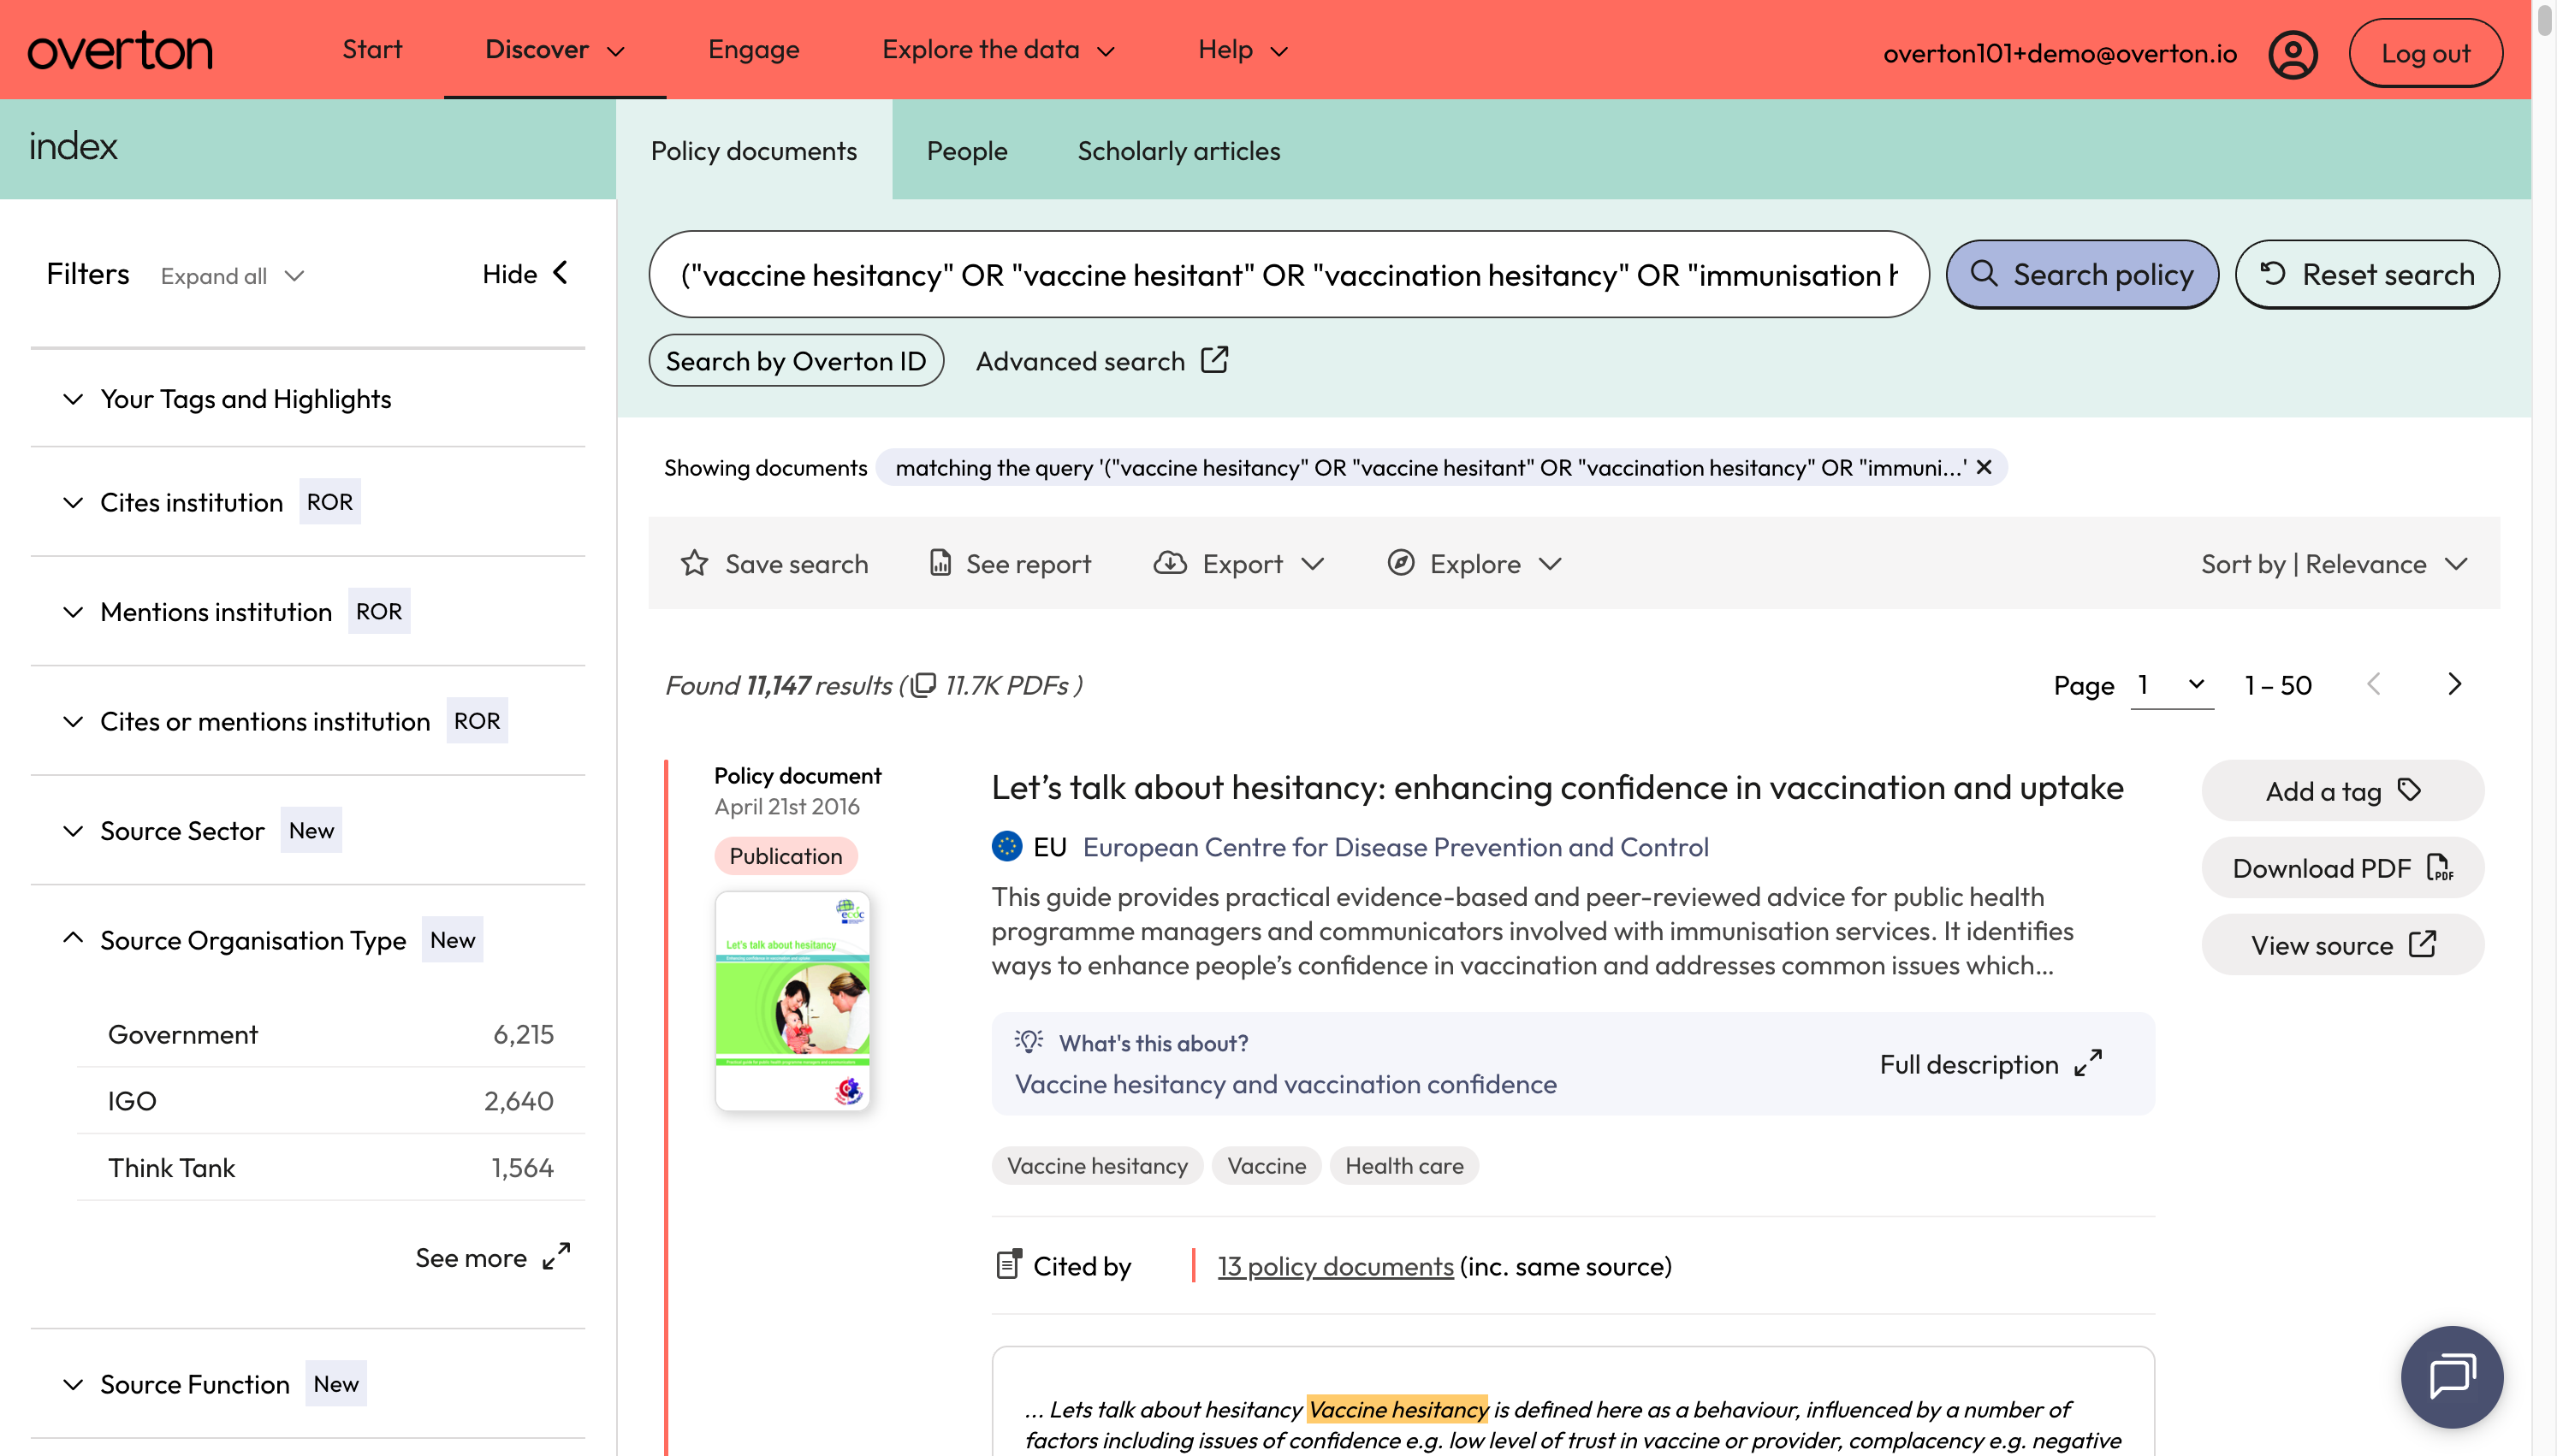Click the Advanced search external link icon

pyautogui.click(x=1214, y=360)
